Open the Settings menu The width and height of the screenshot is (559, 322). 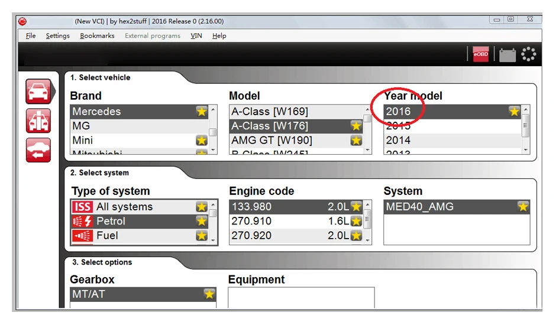(58, 35)
